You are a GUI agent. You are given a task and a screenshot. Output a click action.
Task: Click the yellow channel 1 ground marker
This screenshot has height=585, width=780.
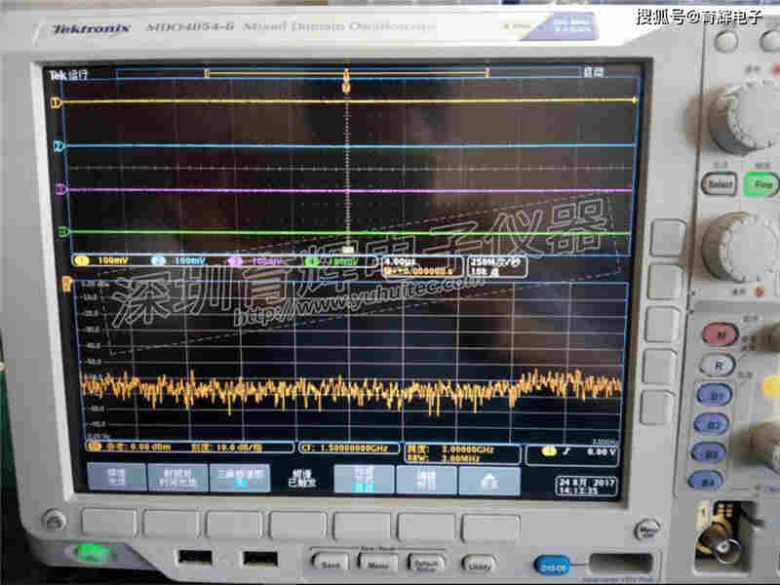click(x=60, y=101)
